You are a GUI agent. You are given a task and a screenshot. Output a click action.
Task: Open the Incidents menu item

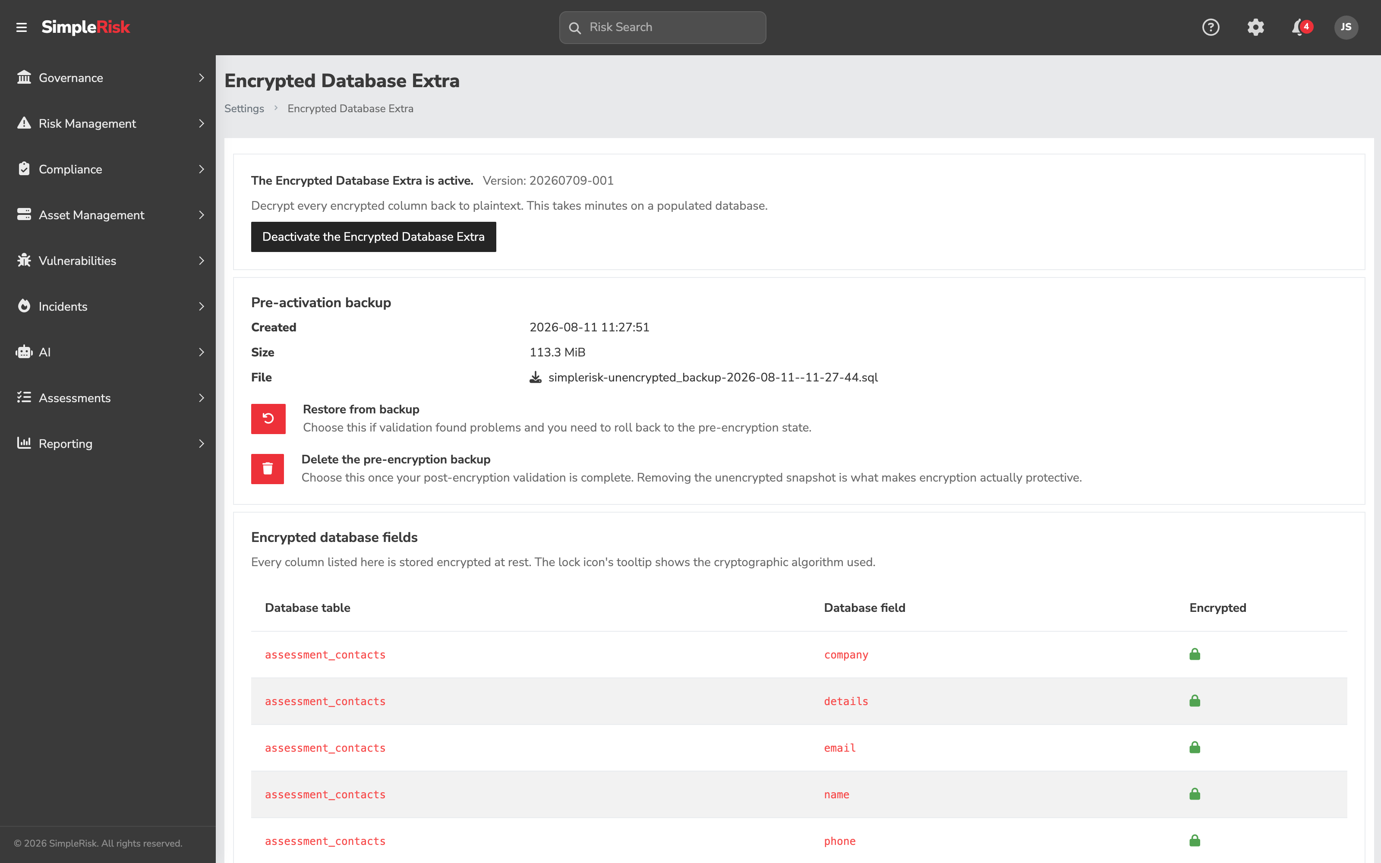(x=108, y=306)
